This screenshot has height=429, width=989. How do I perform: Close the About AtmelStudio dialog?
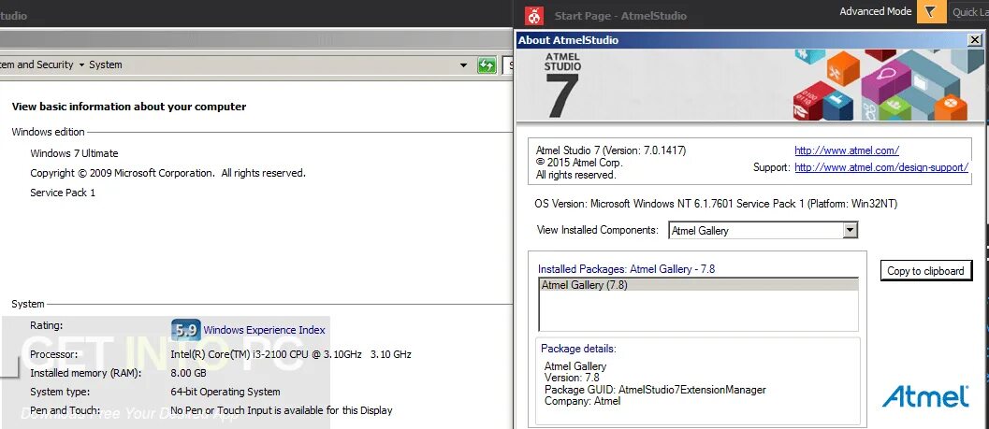point(974,39)
